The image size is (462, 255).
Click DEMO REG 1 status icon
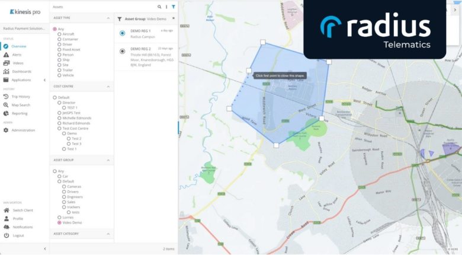pyautogui.click(x=122, y=33)
